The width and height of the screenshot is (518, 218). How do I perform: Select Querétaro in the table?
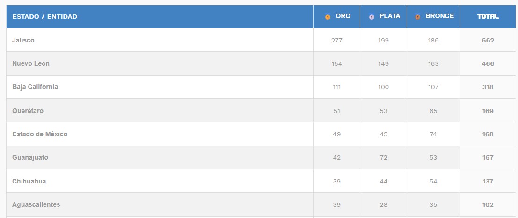coord(28,111)
